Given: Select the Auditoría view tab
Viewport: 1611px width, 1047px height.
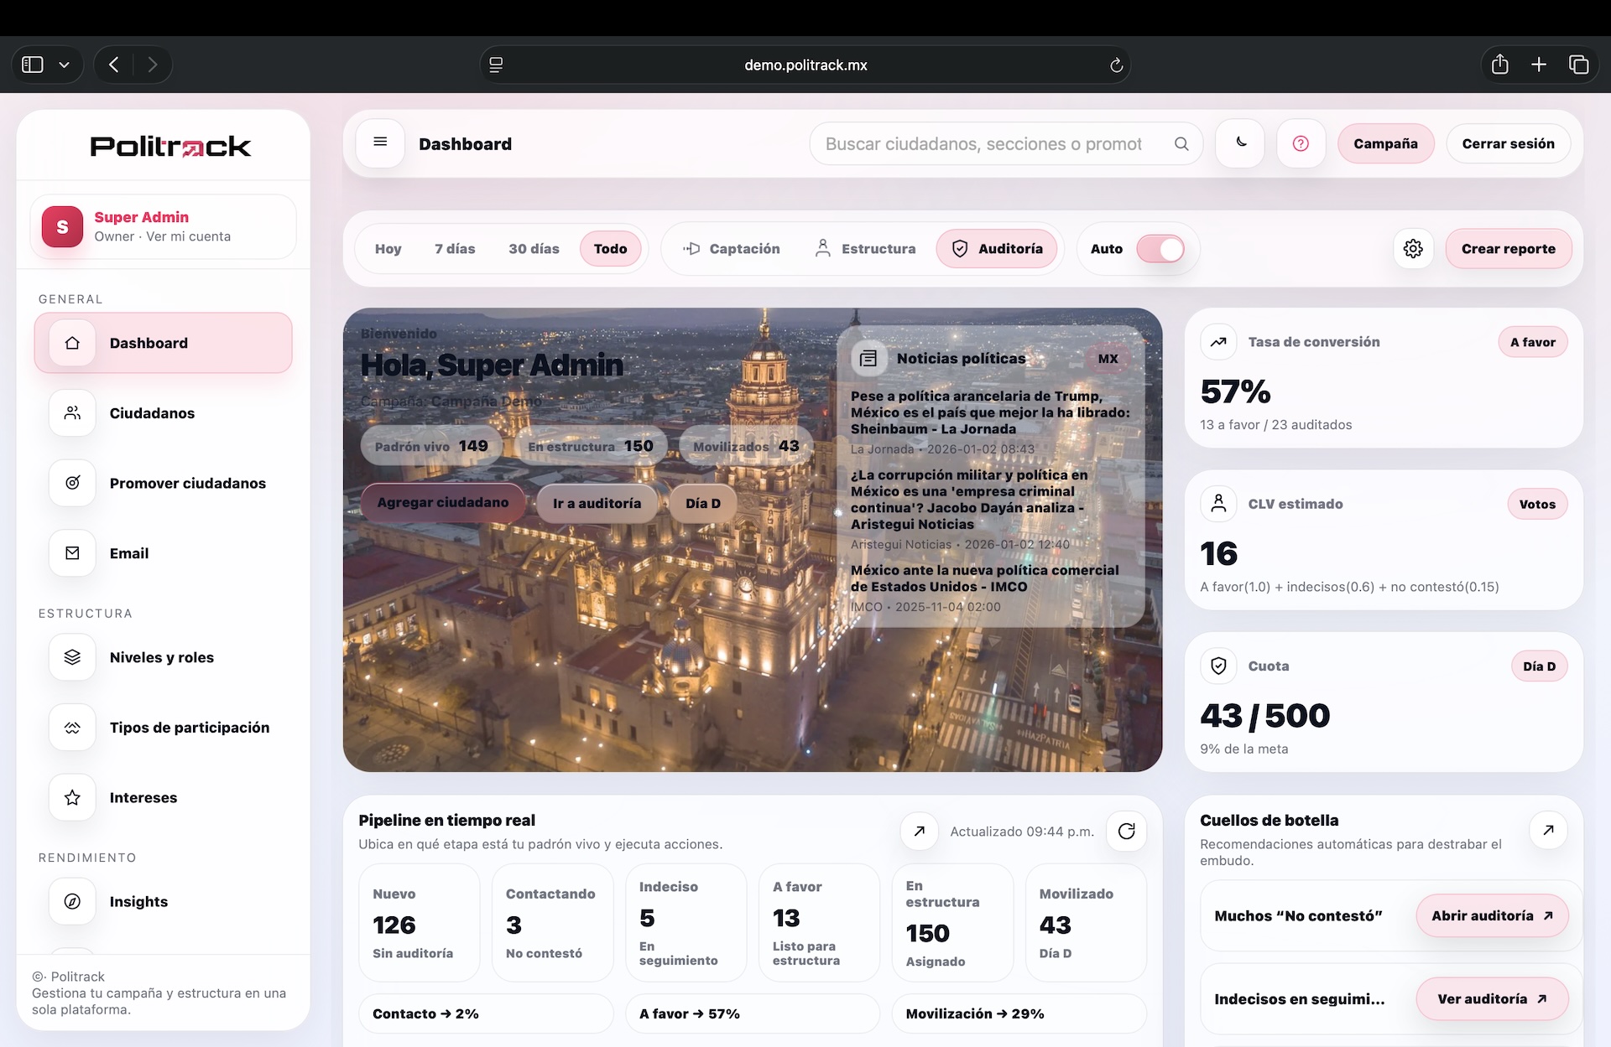Looking at the screenshot, I should 997,249.
